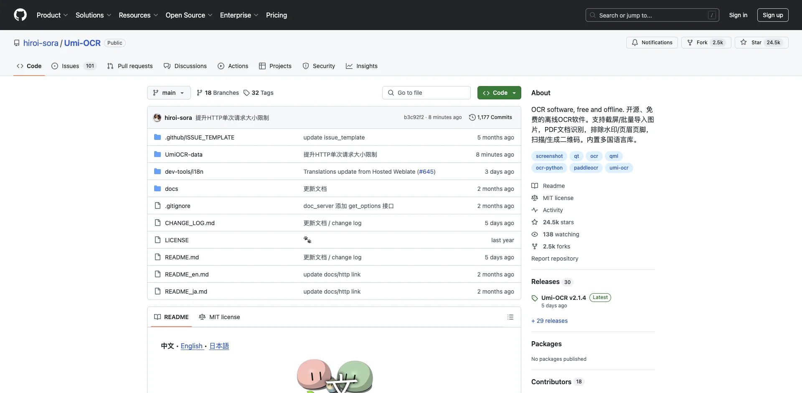Click the .github/ISSUE_TEMPLATE folder icon
Image resolution: width=802 pixels, height=393 pixels.
tap(157, 137)
